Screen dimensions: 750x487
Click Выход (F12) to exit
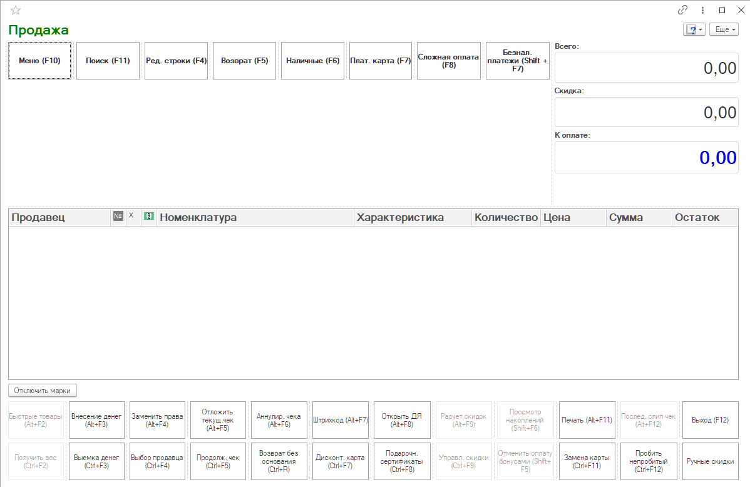(x=710, y=420)
